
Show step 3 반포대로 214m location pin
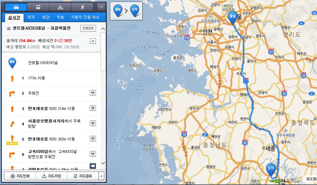coord(93,108)
